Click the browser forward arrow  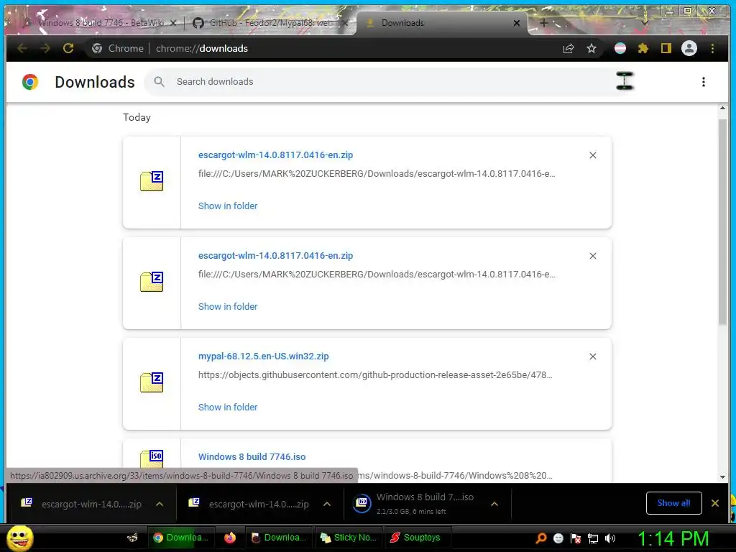45,48
